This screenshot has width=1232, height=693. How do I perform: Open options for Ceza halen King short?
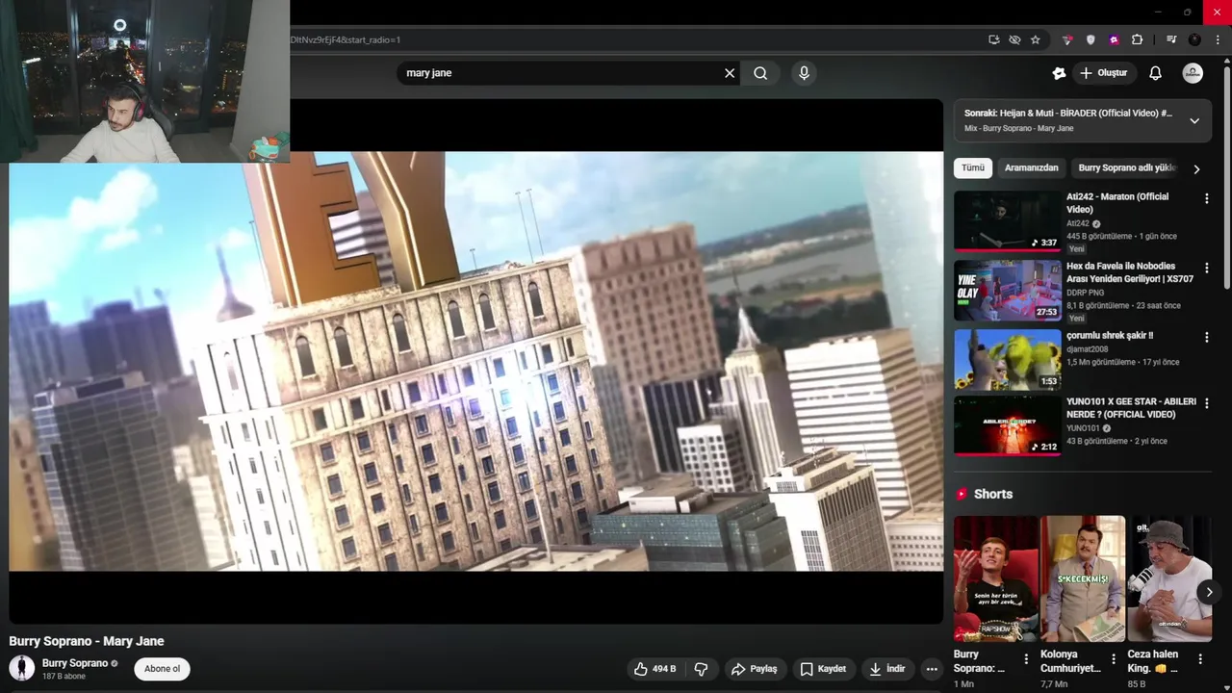click(x=1200, y=658)
